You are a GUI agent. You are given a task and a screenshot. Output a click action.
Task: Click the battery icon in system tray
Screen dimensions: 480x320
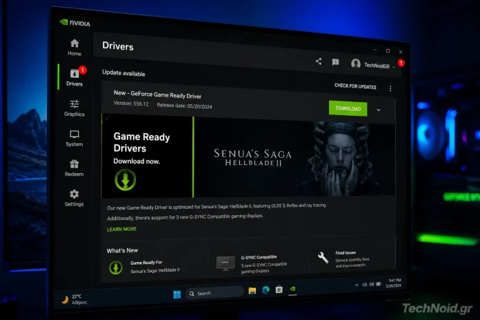(x=379, y=284)
